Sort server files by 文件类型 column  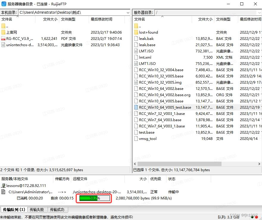[226, 19]
